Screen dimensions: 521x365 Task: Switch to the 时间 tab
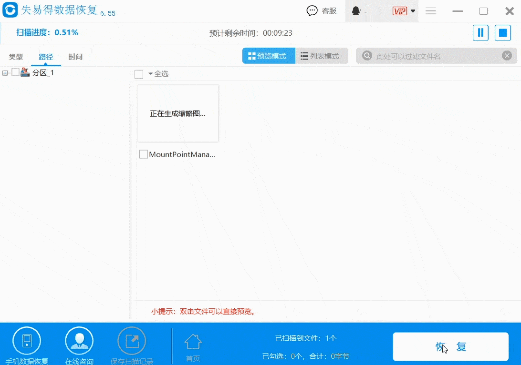[75, 56]
